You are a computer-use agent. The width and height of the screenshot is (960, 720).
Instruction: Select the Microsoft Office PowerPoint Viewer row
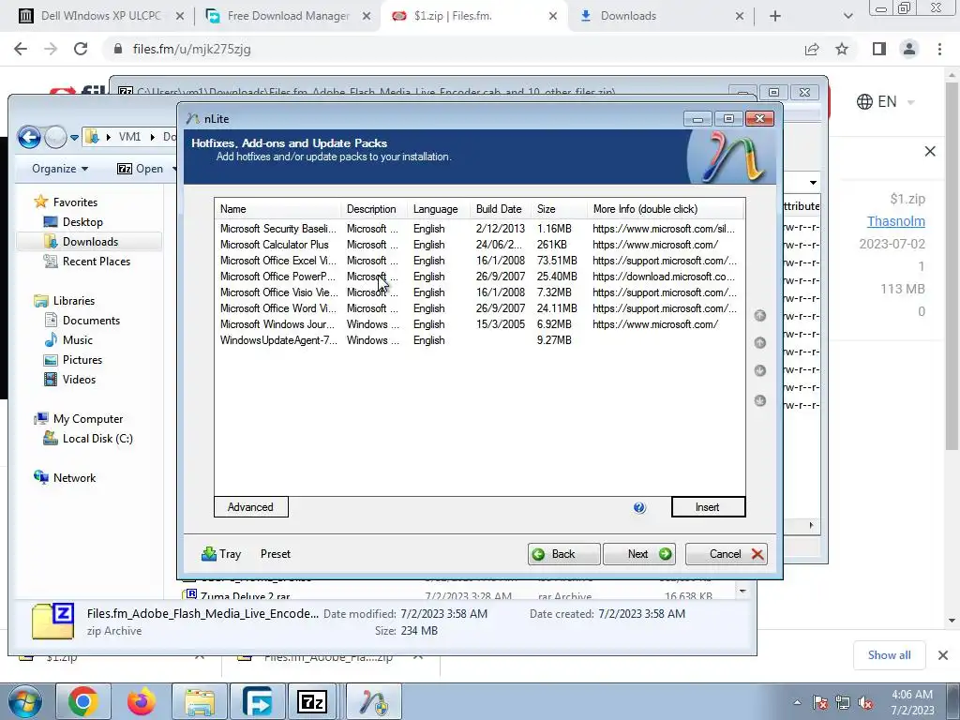pos(479,277)
